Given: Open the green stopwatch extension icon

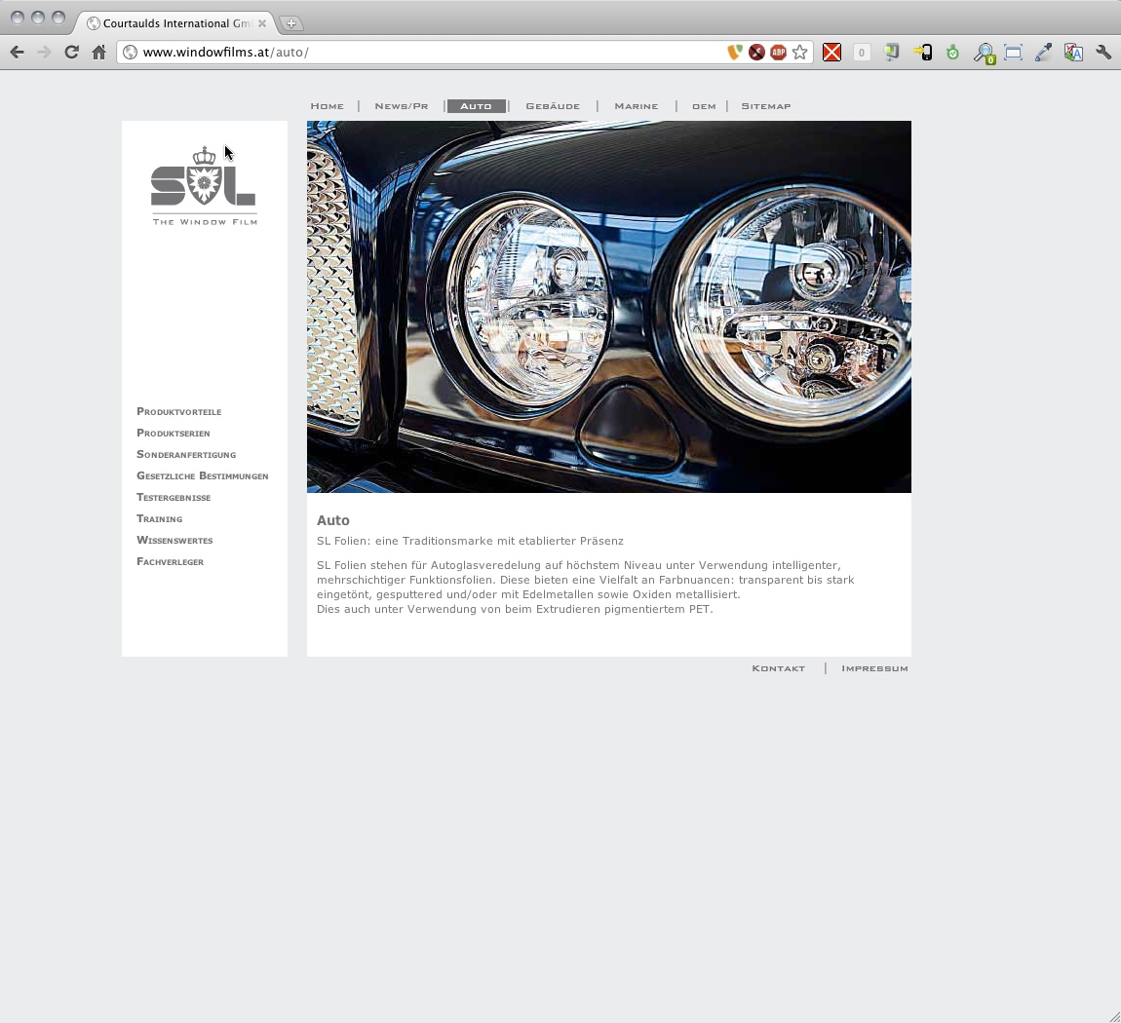Looking at the screenshot, I should pos(952,53).
